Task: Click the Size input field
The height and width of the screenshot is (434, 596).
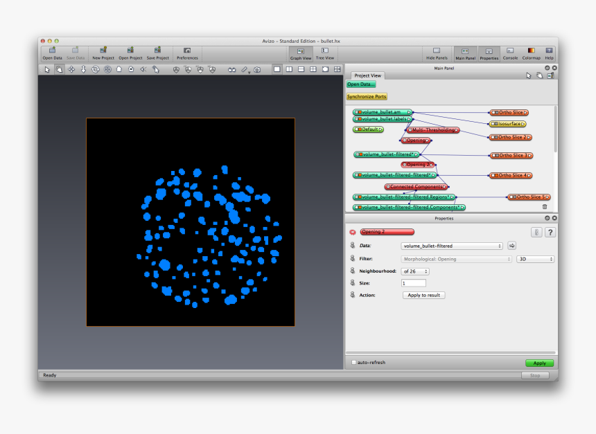Action: tap(414, 283)
